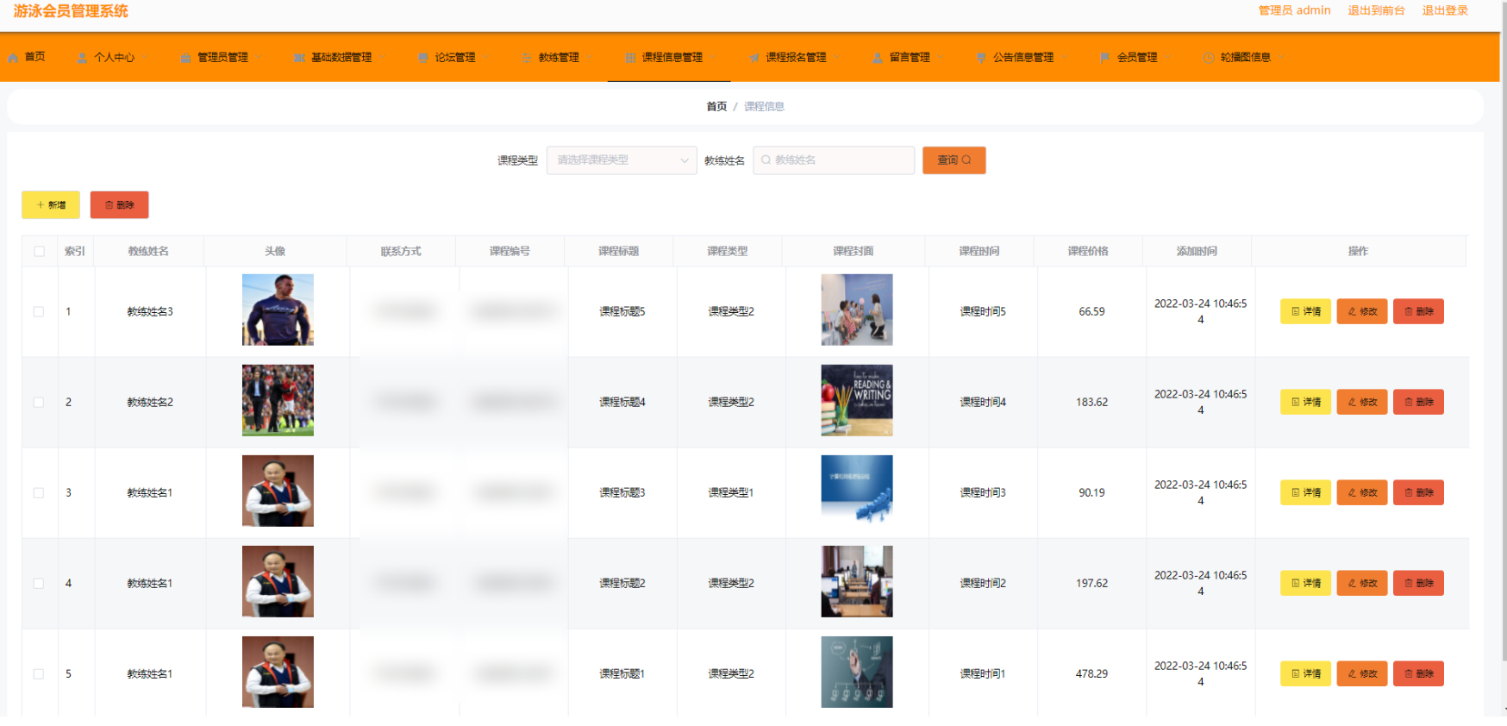Click the clock icon for 轮播图信息
Image resolution: width=1507 pixels, height=726 pixels.
1209,58
